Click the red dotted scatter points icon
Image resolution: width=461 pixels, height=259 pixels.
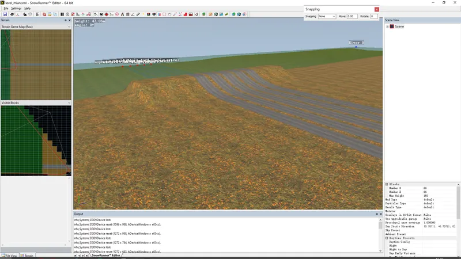coord(180,14)
